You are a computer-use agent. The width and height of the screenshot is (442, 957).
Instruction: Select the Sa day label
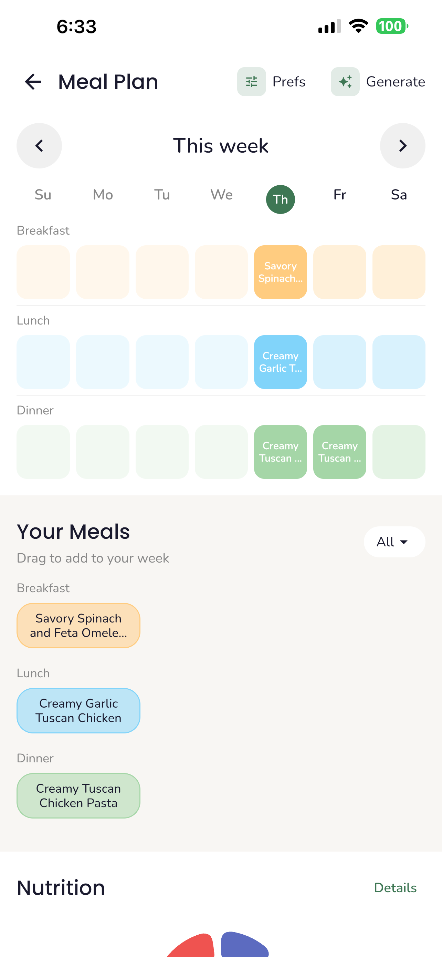pyautogui.click(x=399, y=194)
